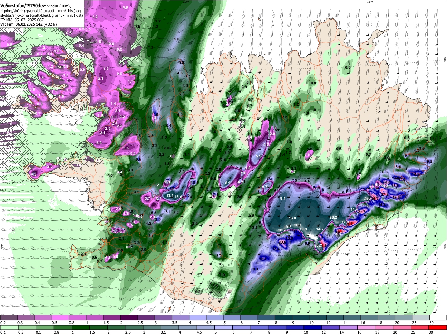
Task: Click the '3.1' precipitation value
Action: (x=103, y=133)
